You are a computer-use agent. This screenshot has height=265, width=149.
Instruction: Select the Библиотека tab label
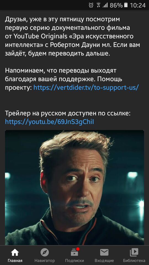point(134,261)
